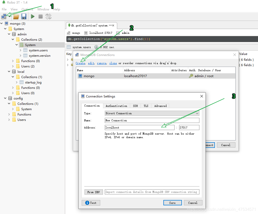Stop execution with the gray stop icon
Screen dimensions: 258x214
click(41, 16)
